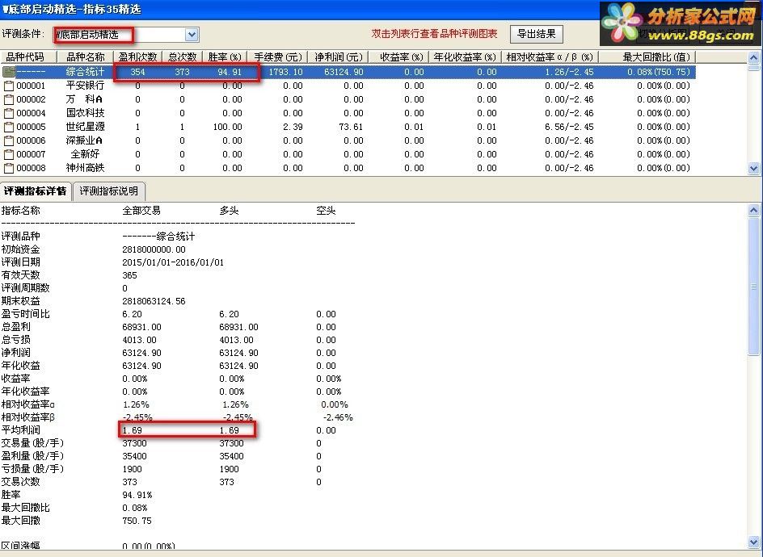This screenshot has width=763, height=557.
Task: Click the 世纪星源 net profit 73.61 cell
Action: click(351, 127)
